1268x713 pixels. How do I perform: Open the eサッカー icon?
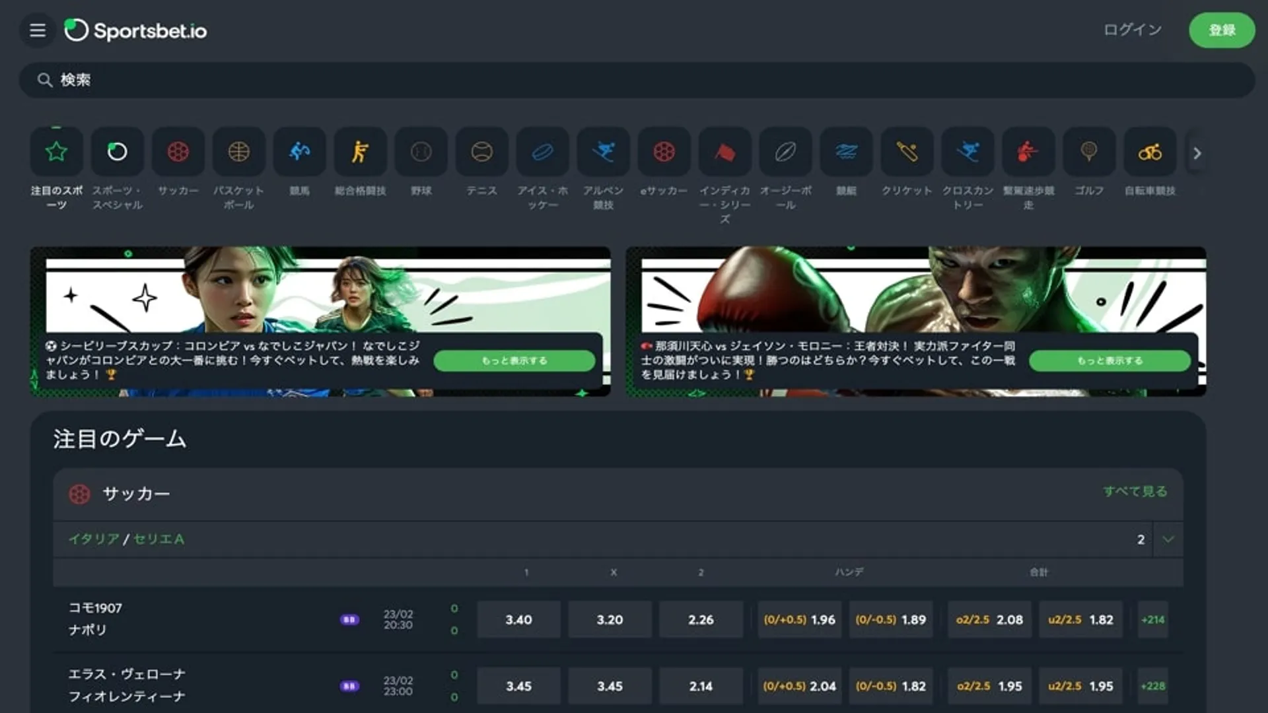point(664,152)
